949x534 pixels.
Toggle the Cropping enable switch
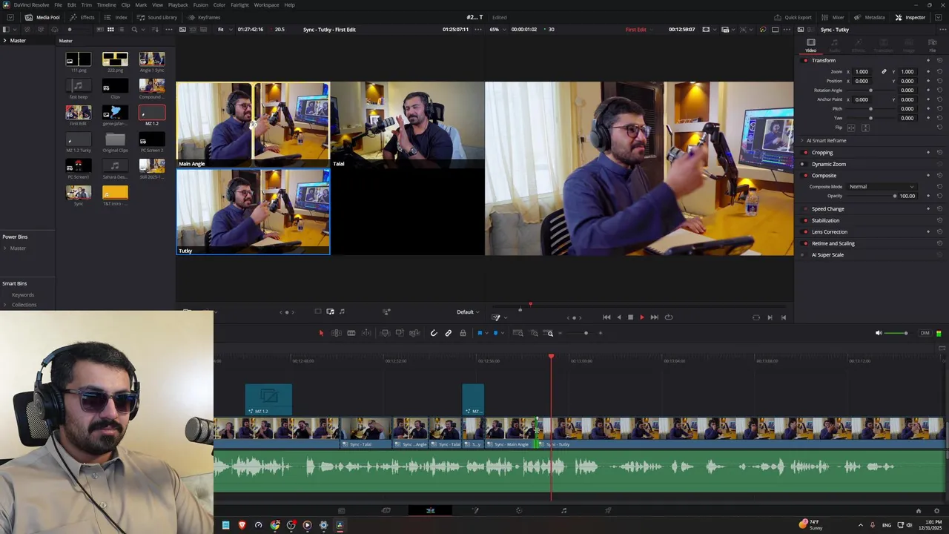(x=806, y=153)
